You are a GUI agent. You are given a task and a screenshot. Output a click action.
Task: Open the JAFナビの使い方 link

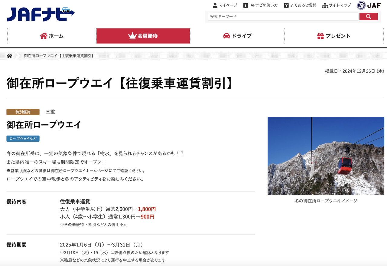click(261, 5)
